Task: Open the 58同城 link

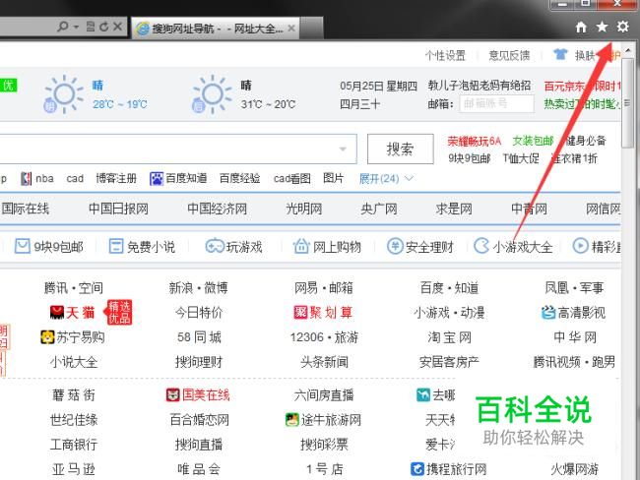Action: pos(199,337)
